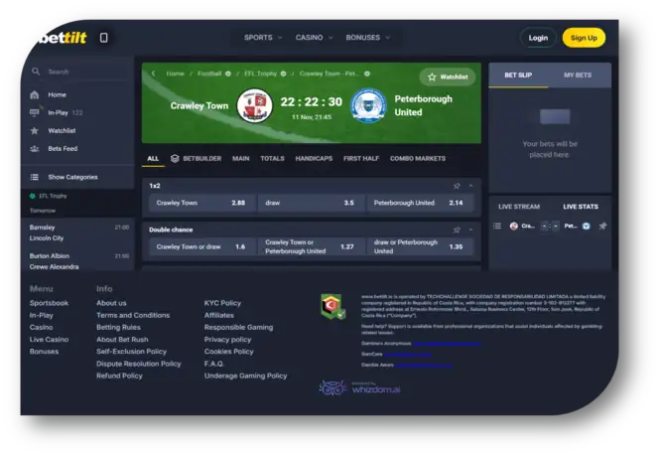
Task: Click the search magnifier icon
Action: click(36, 72)
